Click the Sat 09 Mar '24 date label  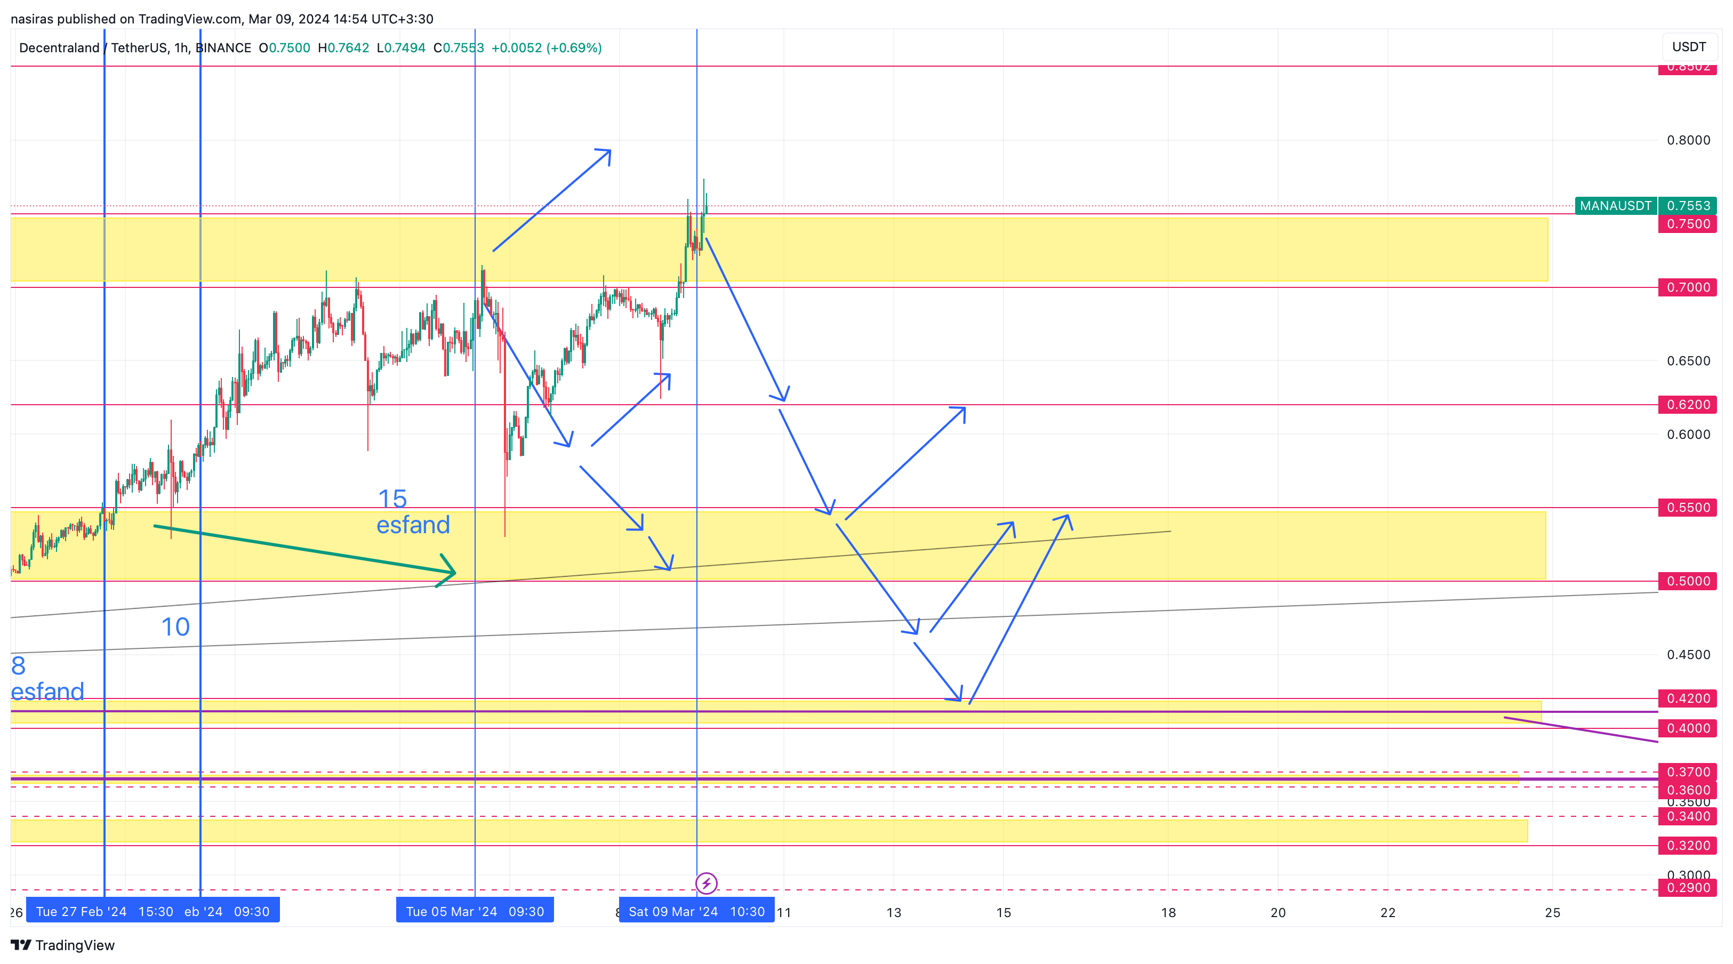tap(696, 911)
